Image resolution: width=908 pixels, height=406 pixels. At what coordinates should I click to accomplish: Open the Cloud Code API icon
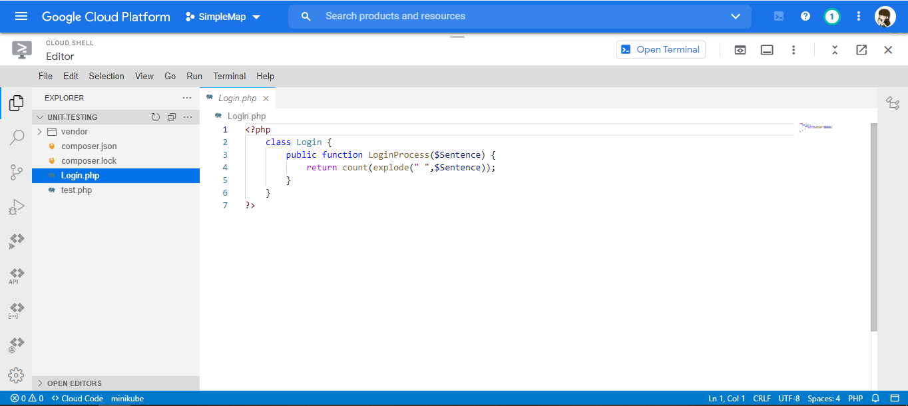point(16,276)
